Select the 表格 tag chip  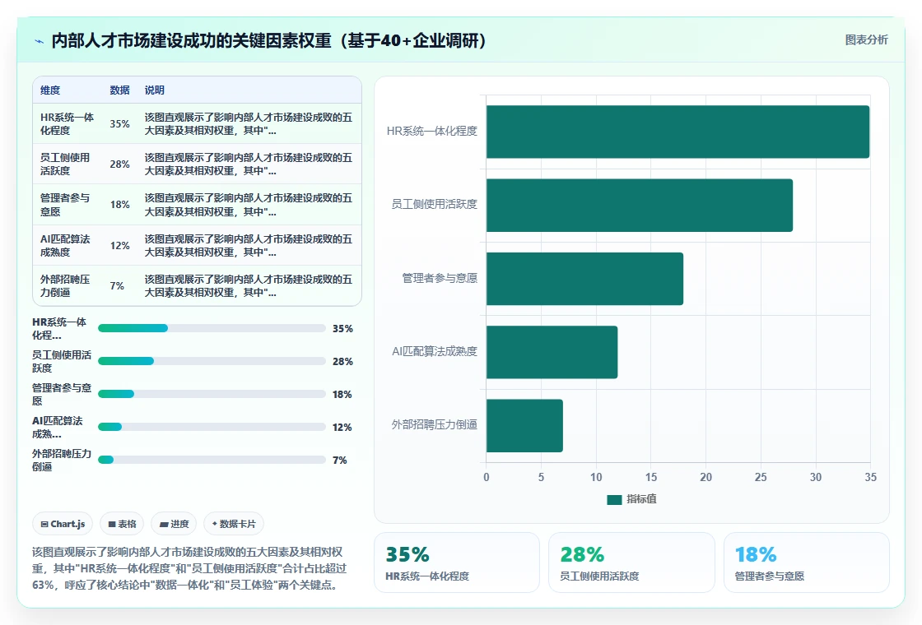[122, 524]
